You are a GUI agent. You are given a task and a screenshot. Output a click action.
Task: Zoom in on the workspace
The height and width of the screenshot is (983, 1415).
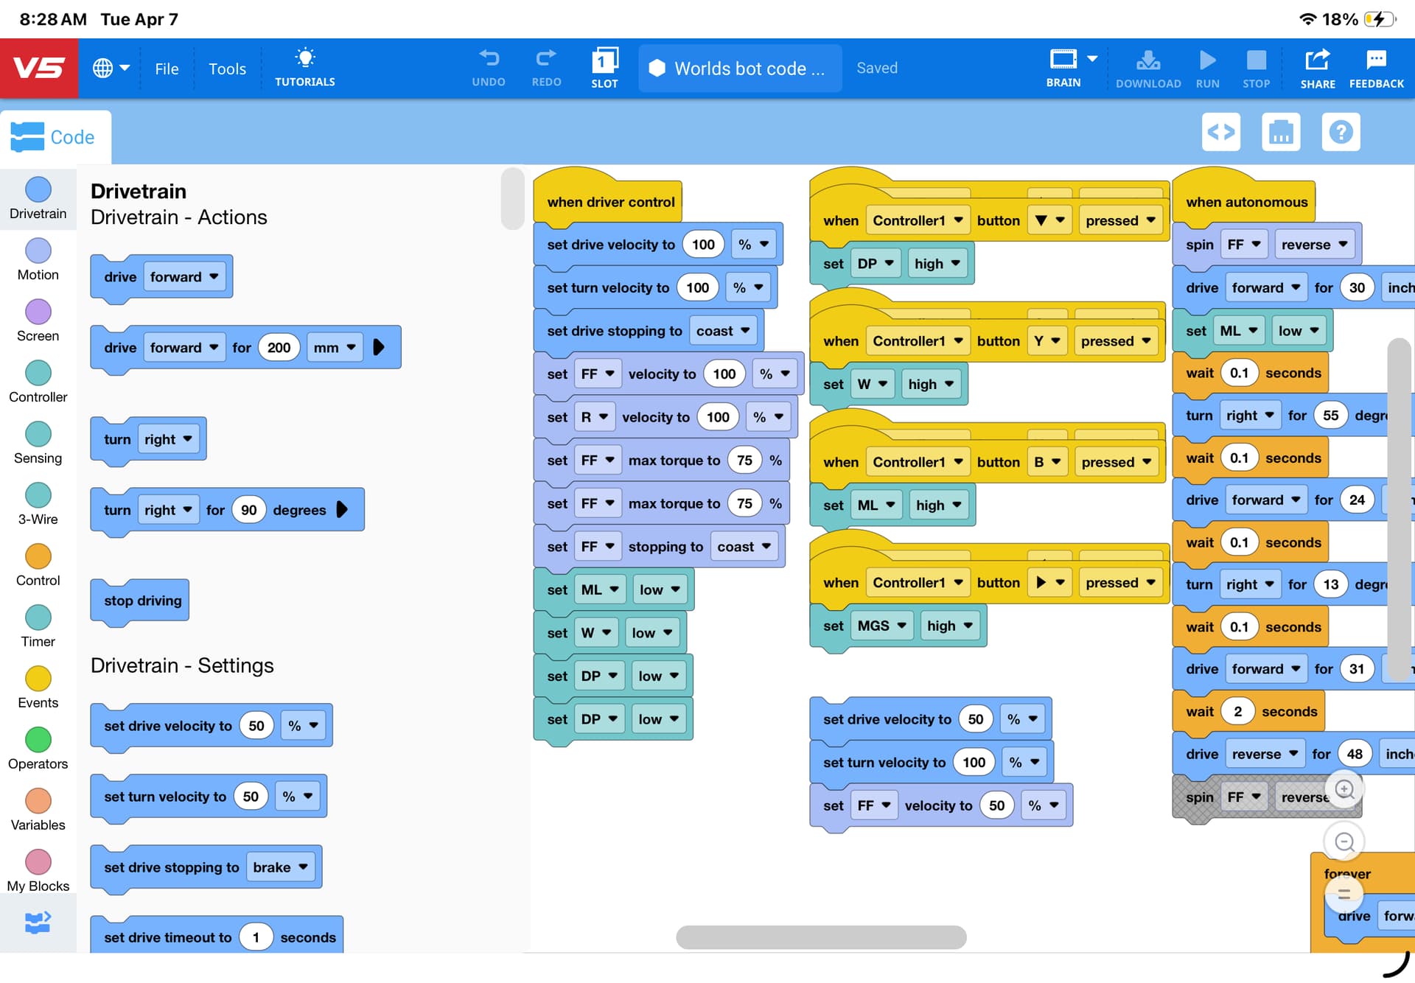1344,789
